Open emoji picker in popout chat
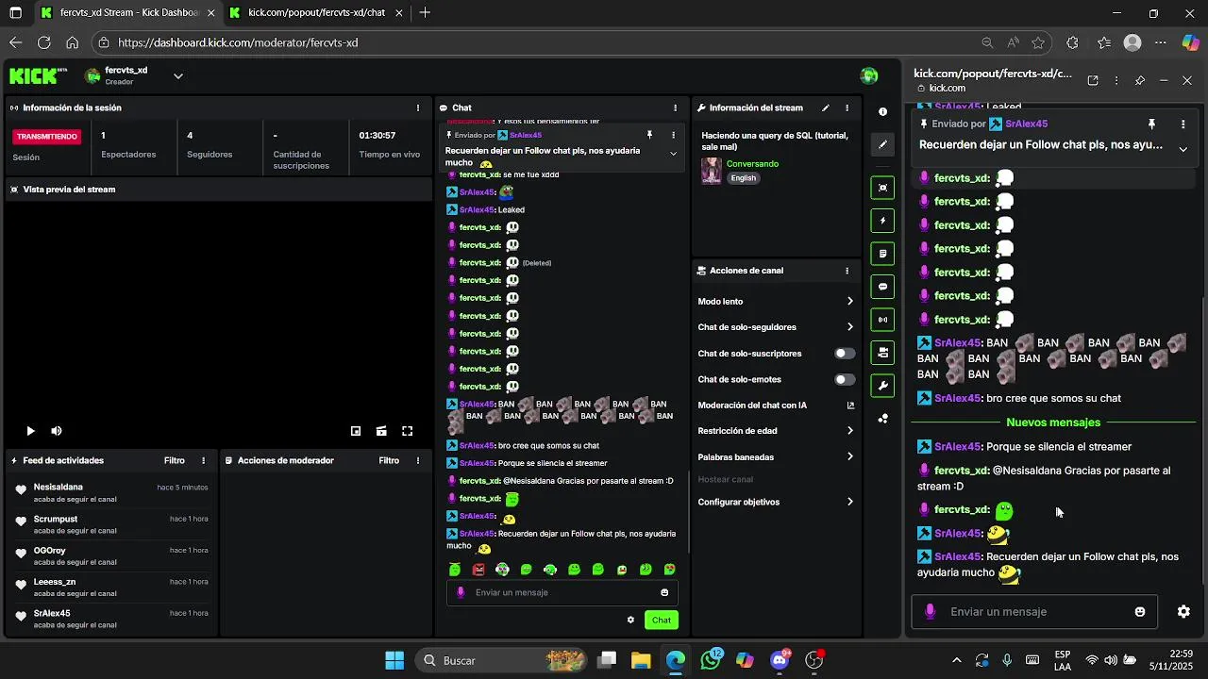 coord(1140,612)
